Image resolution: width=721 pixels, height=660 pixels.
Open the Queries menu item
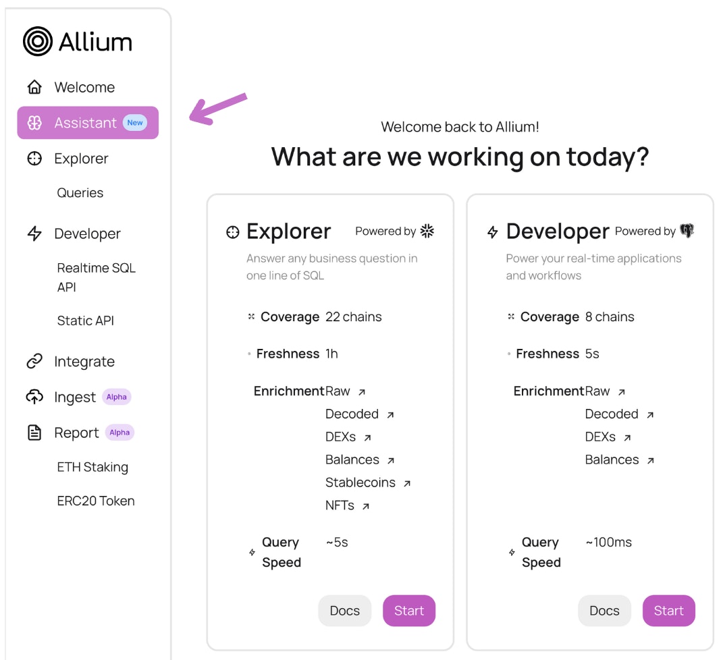[x=80, y=192]
